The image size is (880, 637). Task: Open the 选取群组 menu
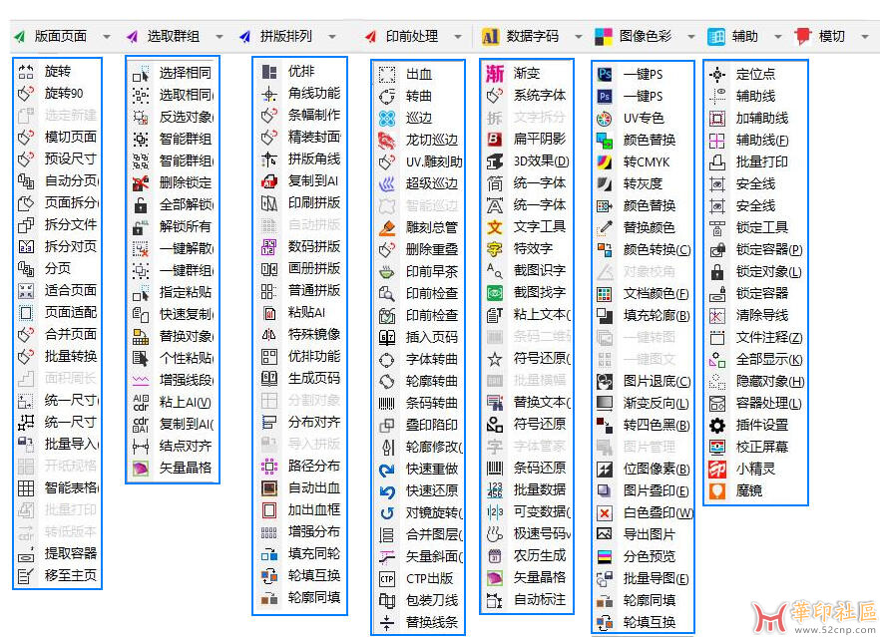pyautogui.click(x=174, y=37)
